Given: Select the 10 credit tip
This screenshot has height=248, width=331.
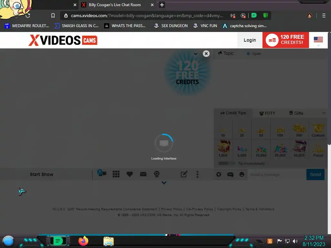Looking at the screenshot, I should point(223,130).
